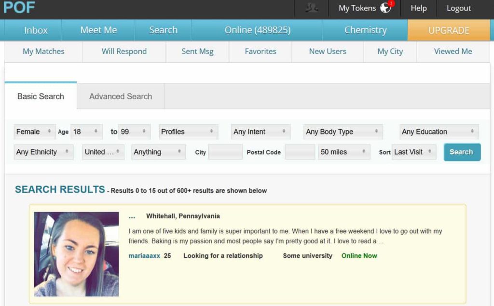Click the SEARCH RESULTS heading
Viewport: 494px width, 306px height.
pos(60,189)
